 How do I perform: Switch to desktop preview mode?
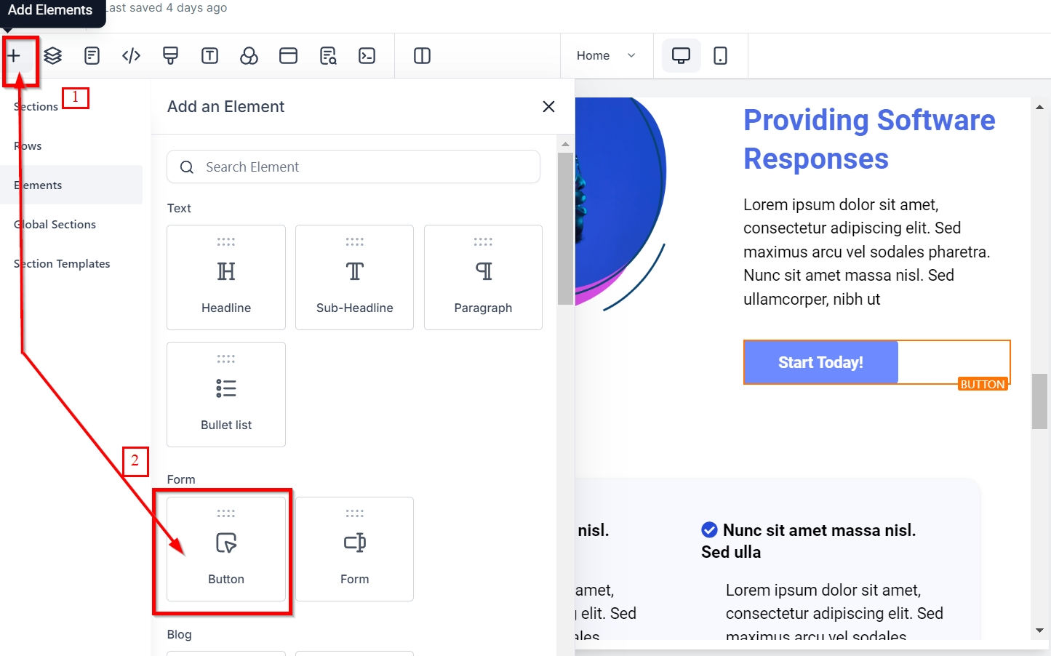tap(681, 56)
